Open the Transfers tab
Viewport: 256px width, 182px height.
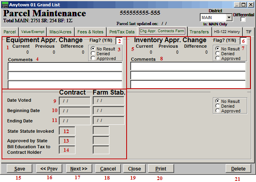[199, 32]
